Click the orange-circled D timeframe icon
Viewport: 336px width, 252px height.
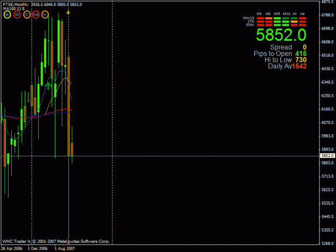tap(27, 15)
